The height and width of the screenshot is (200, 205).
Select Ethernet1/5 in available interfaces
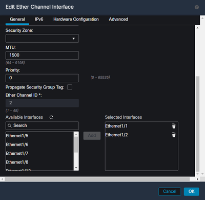(39, 136)
